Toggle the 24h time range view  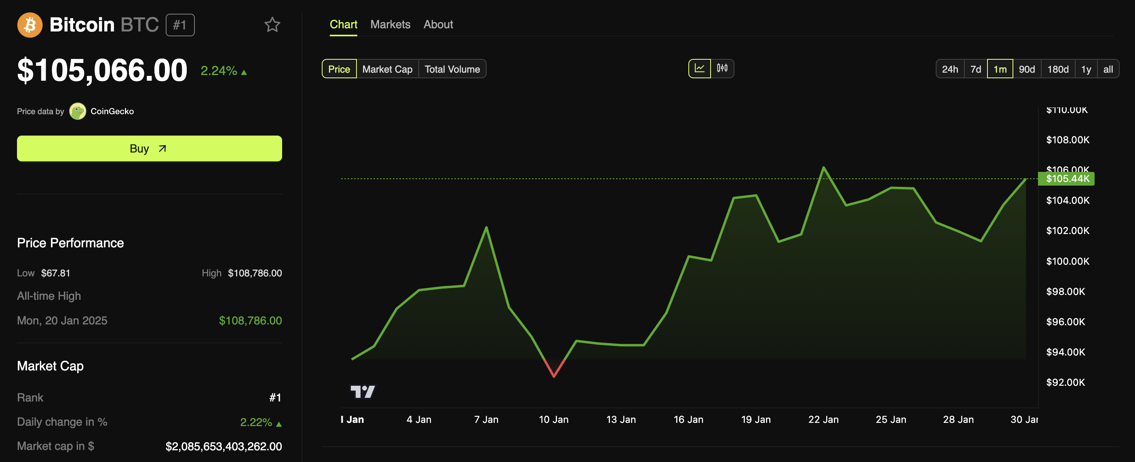click(x=950, y=68)
